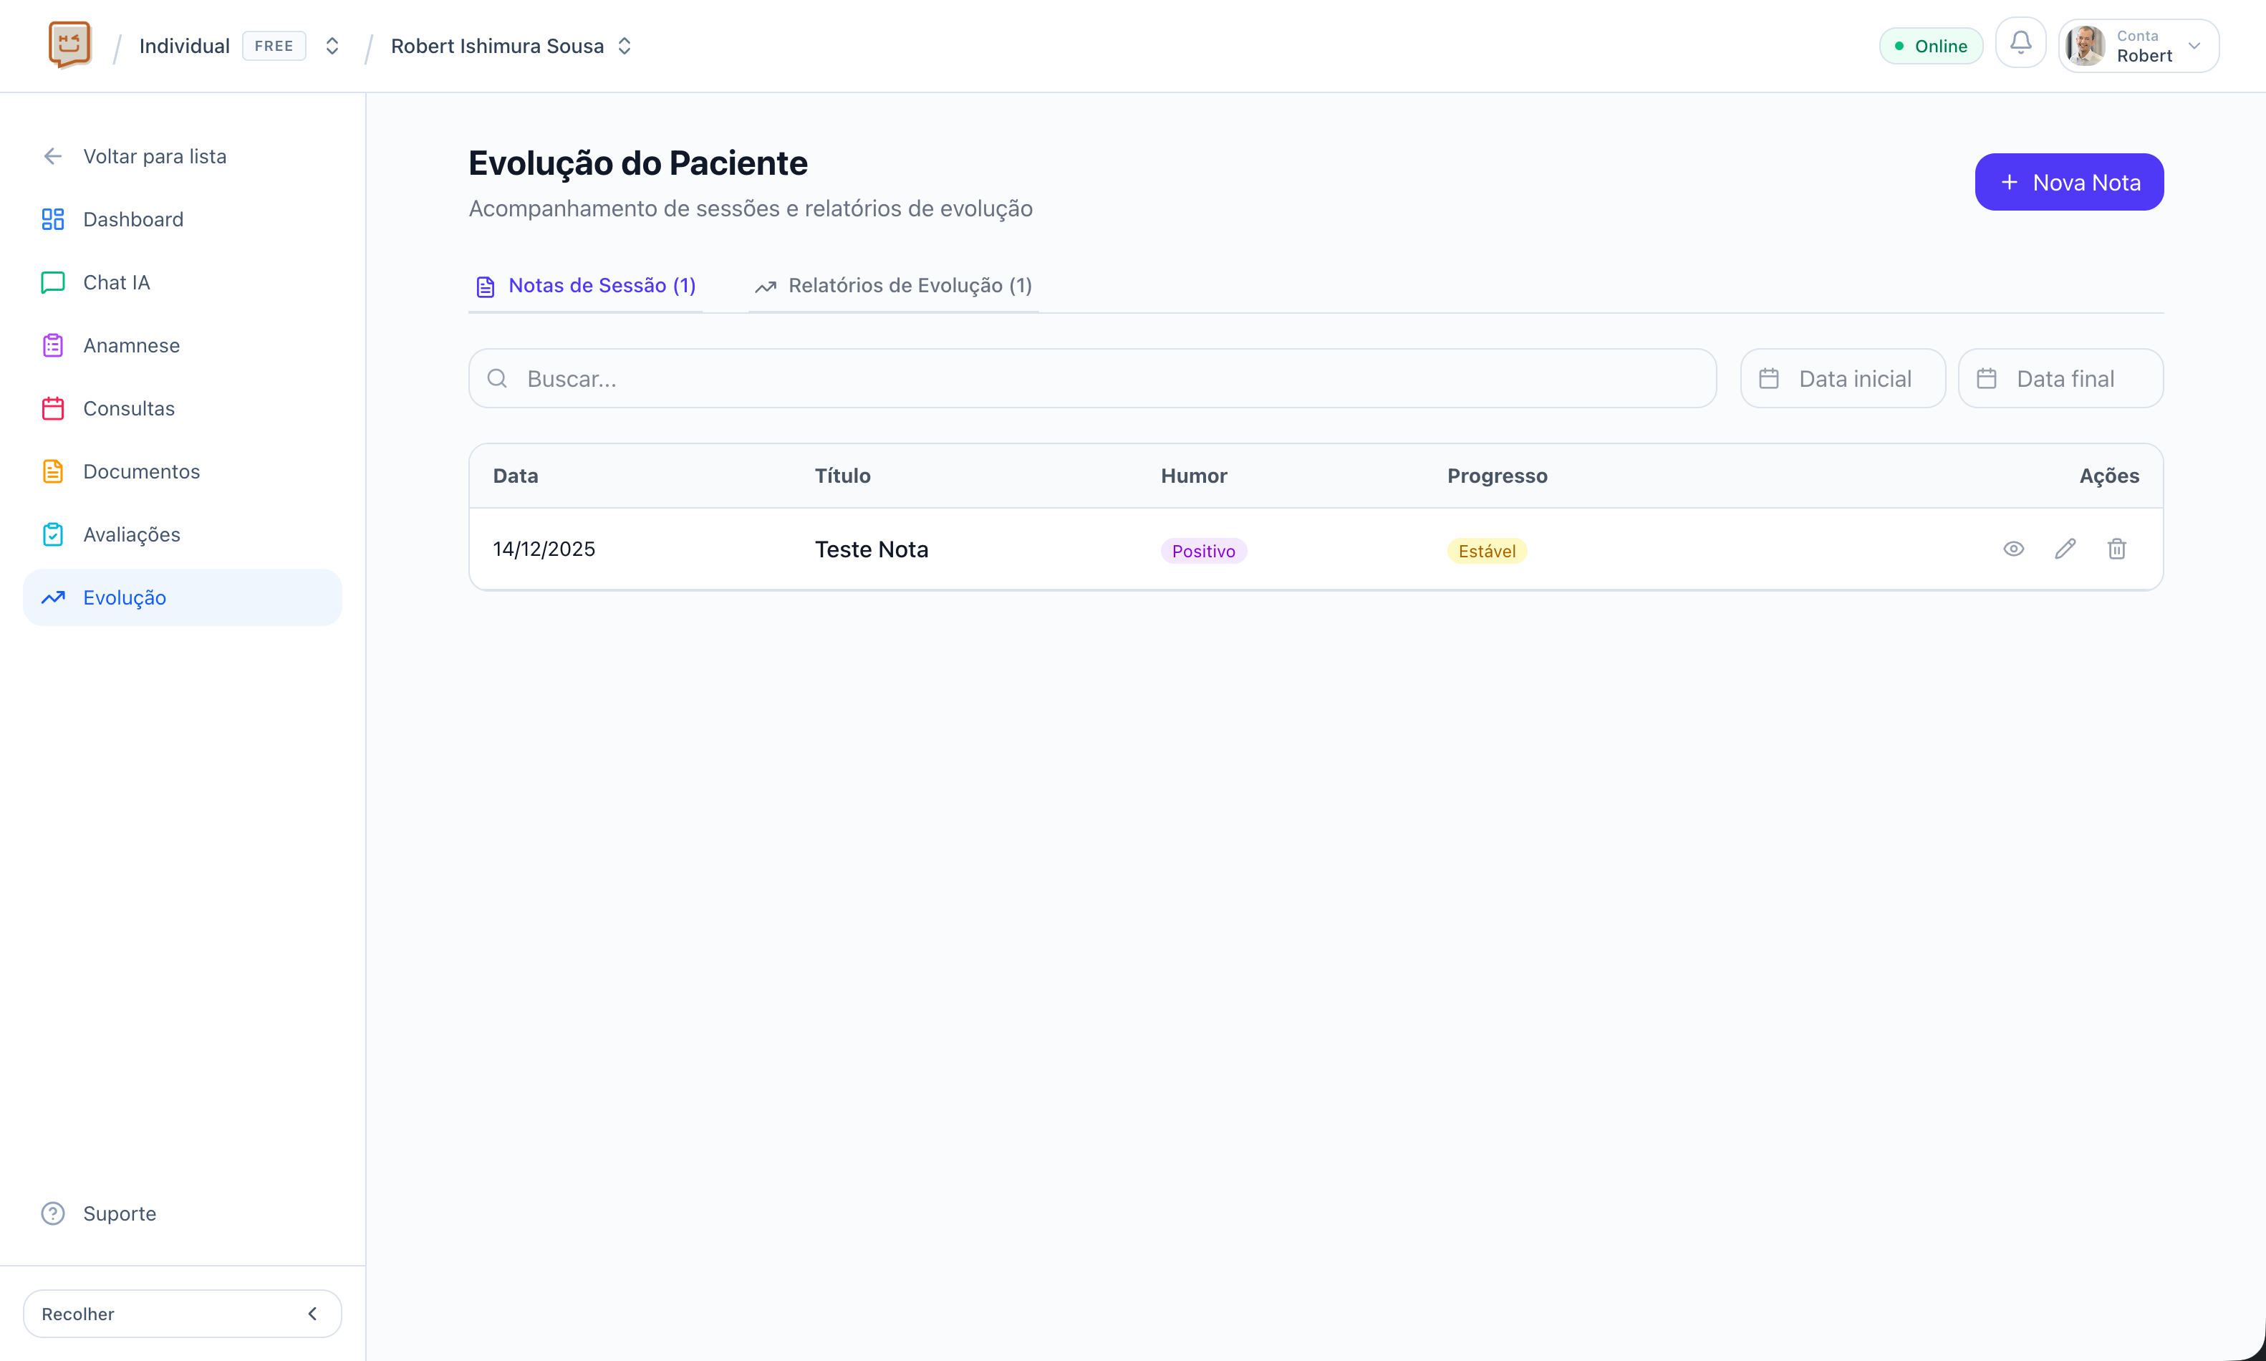Open the patient selector for Robert Ishimura Sousa

pos(625,45)
